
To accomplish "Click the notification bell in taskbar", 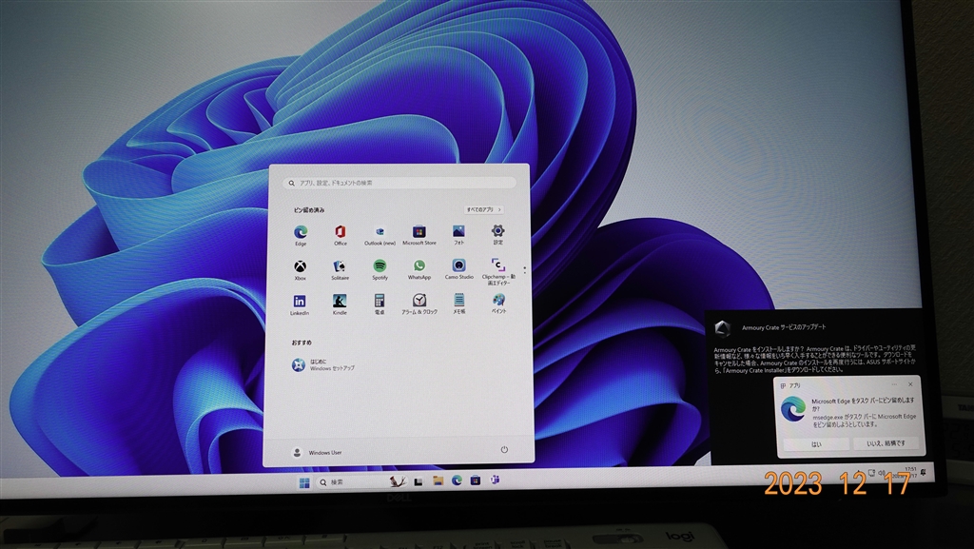I will pos(924,472).
